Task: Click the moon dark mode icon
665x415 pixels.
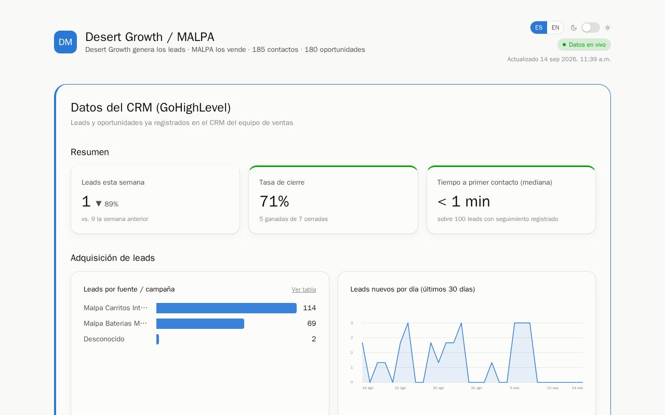Action: (574, 27)
